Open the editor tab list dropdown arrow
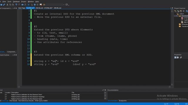Image resolution: width=188 pixels, height=105 pixels. click(x=171, y=8)
